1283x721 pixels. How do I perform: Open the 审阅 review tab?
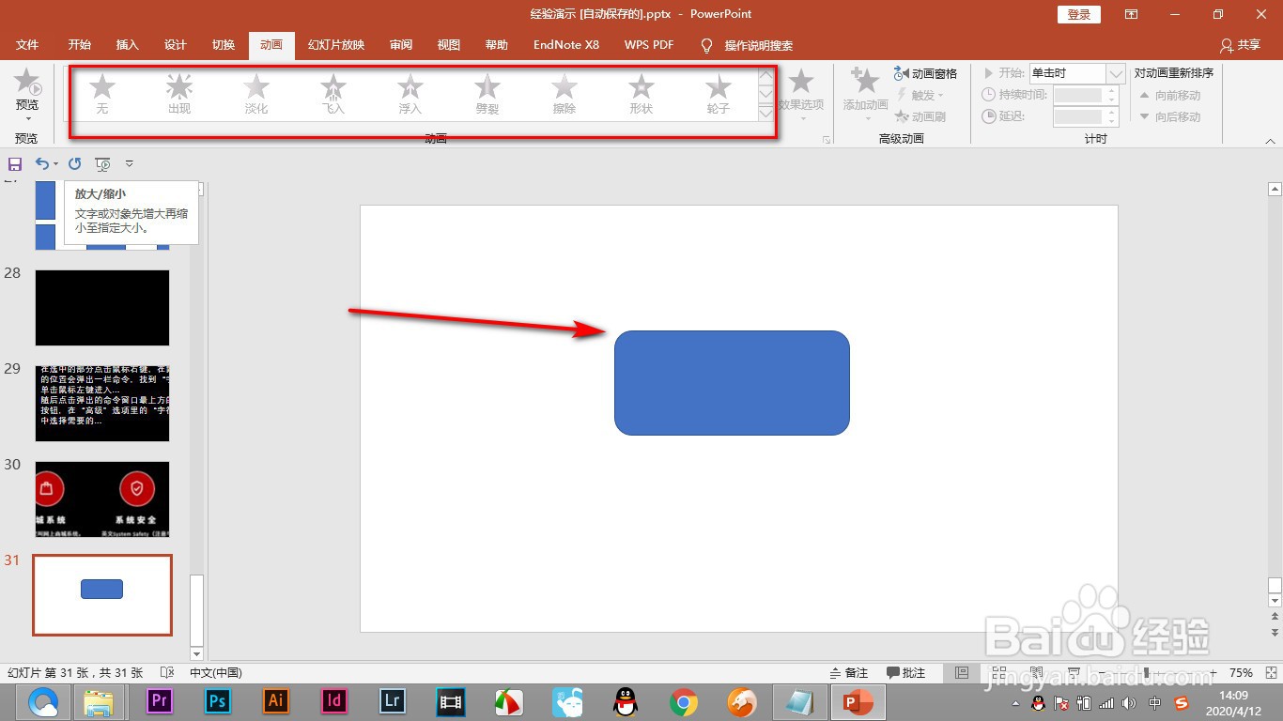coord(401,45)
